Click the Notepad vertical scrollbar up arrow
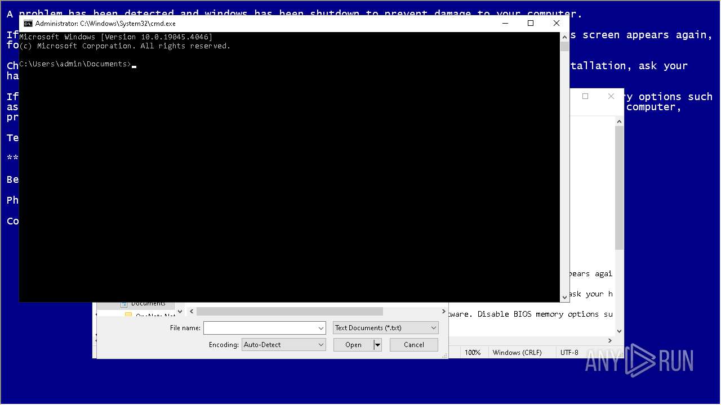 click(620, 121)
